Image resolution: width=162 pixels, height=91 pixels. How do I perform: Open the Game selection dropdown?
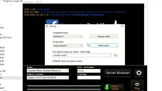[48, 71]
